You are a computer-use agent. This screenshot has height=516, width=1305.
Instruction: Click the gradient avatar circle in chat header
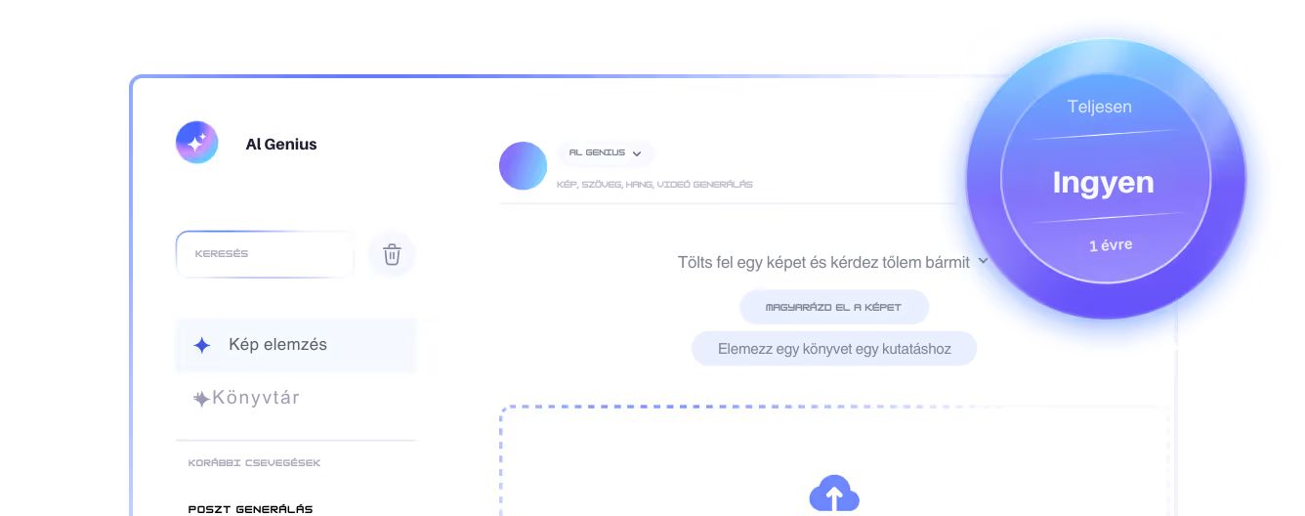[523, 166]
